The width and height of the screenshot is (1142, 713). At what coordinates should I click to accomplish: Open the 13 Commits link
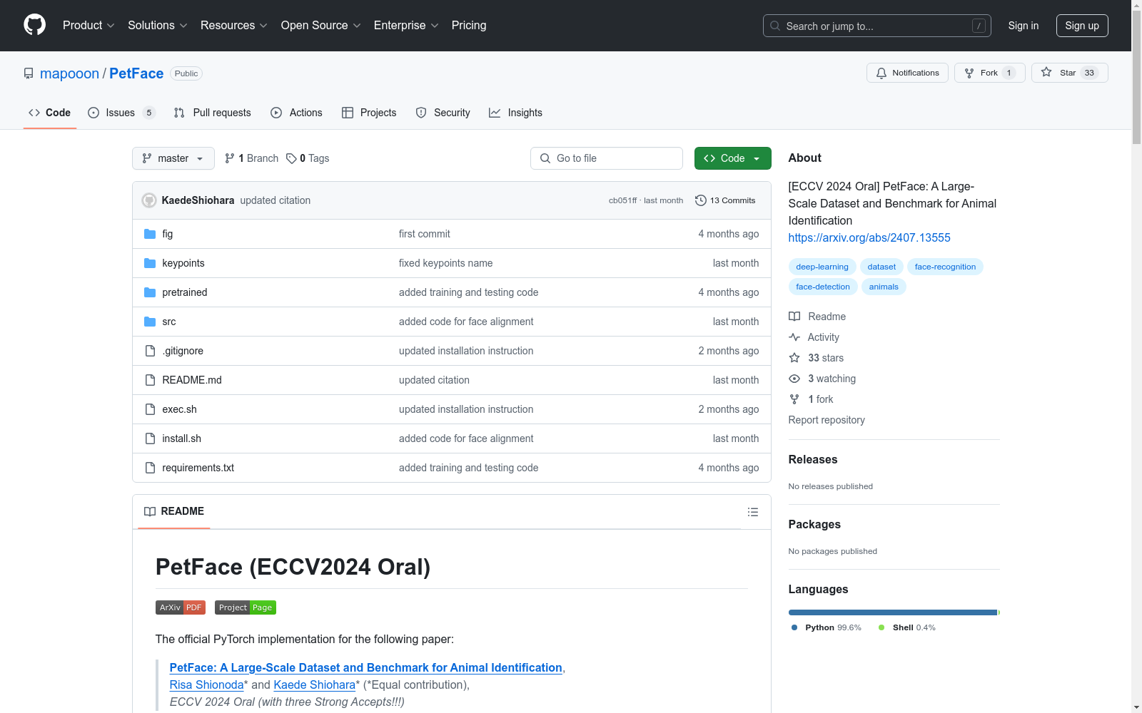[x=725, y=200]
